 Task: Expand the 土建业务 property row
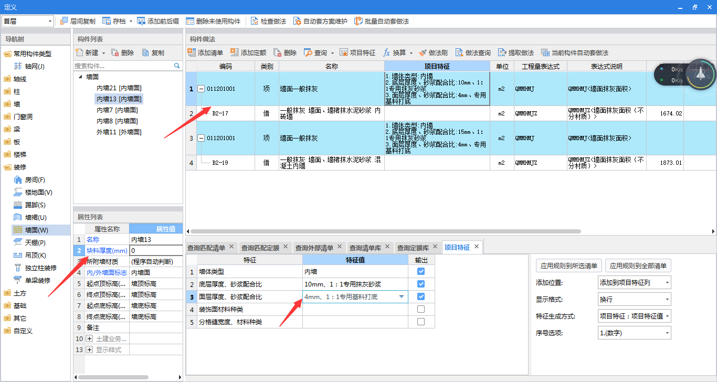pos(89,338)
